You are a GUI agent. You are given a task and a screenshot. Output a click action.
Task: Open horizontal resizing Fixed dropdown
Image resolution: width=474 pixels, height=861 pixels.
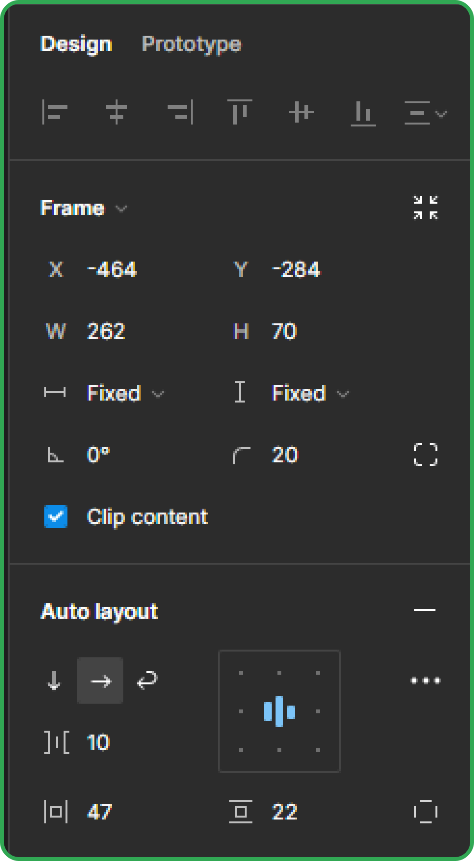coord(125,393)
